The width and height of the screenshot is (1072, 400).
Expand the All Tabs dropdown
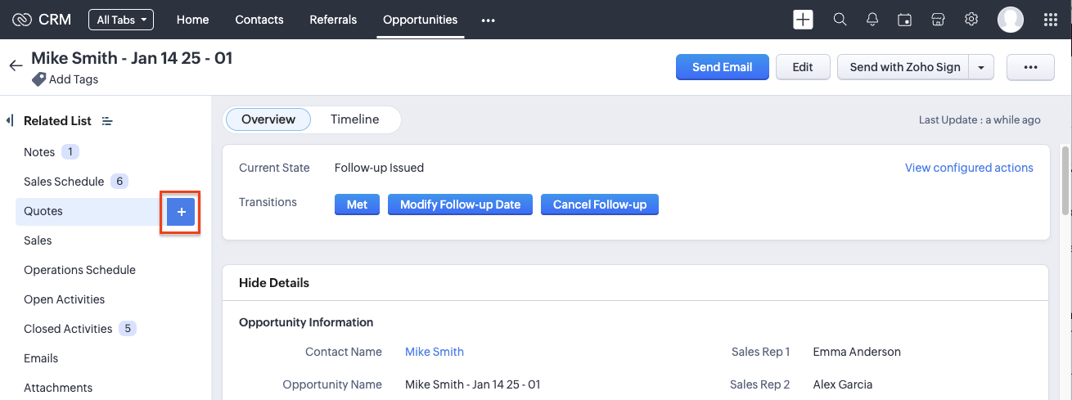(121, 20)
